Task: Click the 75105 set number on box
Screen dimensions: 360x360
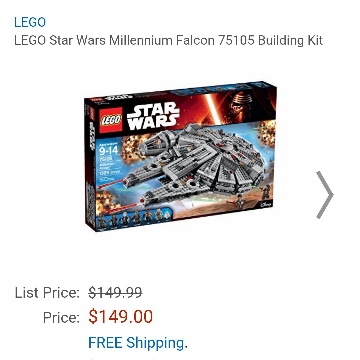Action: (106, 159)
